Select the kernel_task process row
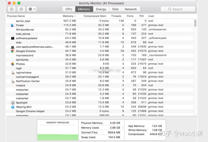 (100, 21)
